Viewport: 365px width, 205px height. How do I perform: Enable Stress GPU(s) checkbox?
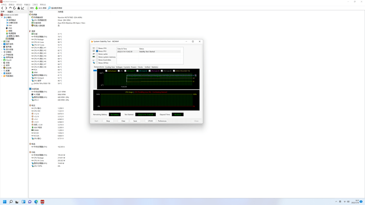[x=97, y=63]
